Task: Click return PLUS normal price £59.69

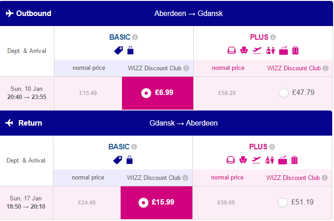Action: click(227, 202)
